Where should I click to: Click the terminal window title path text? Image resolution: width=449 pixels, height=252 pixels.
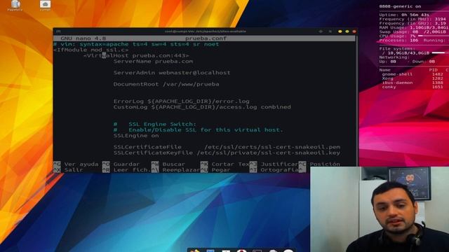tap(206, 31)
